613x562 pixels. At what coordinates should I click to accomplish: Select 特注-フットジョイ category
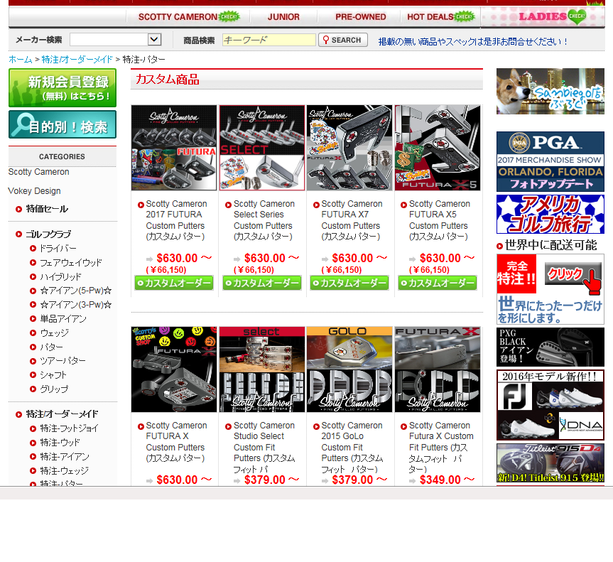point(69,428)
